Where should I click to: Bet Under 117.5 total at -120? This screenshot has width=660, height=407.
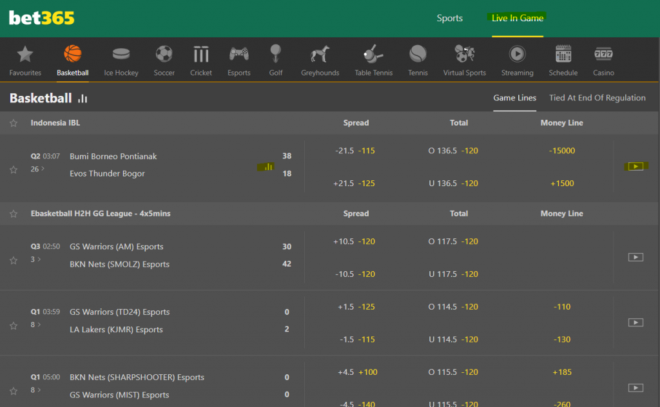453,274
